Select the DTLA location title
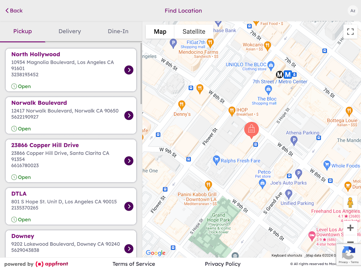The image size is (361, 270). (19, 193)
